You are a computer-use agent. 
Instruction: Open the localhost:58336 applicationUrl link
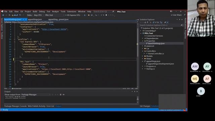point(54,29)
